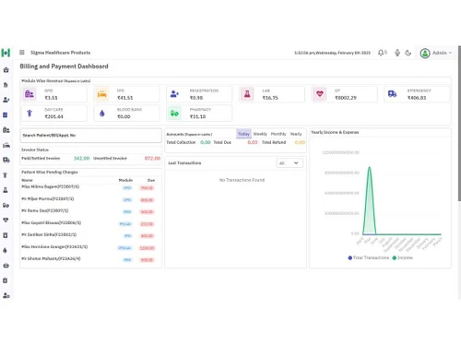Open medical clipboard plus icon in sidebar

pyautogui.click(x=6, y=280)
